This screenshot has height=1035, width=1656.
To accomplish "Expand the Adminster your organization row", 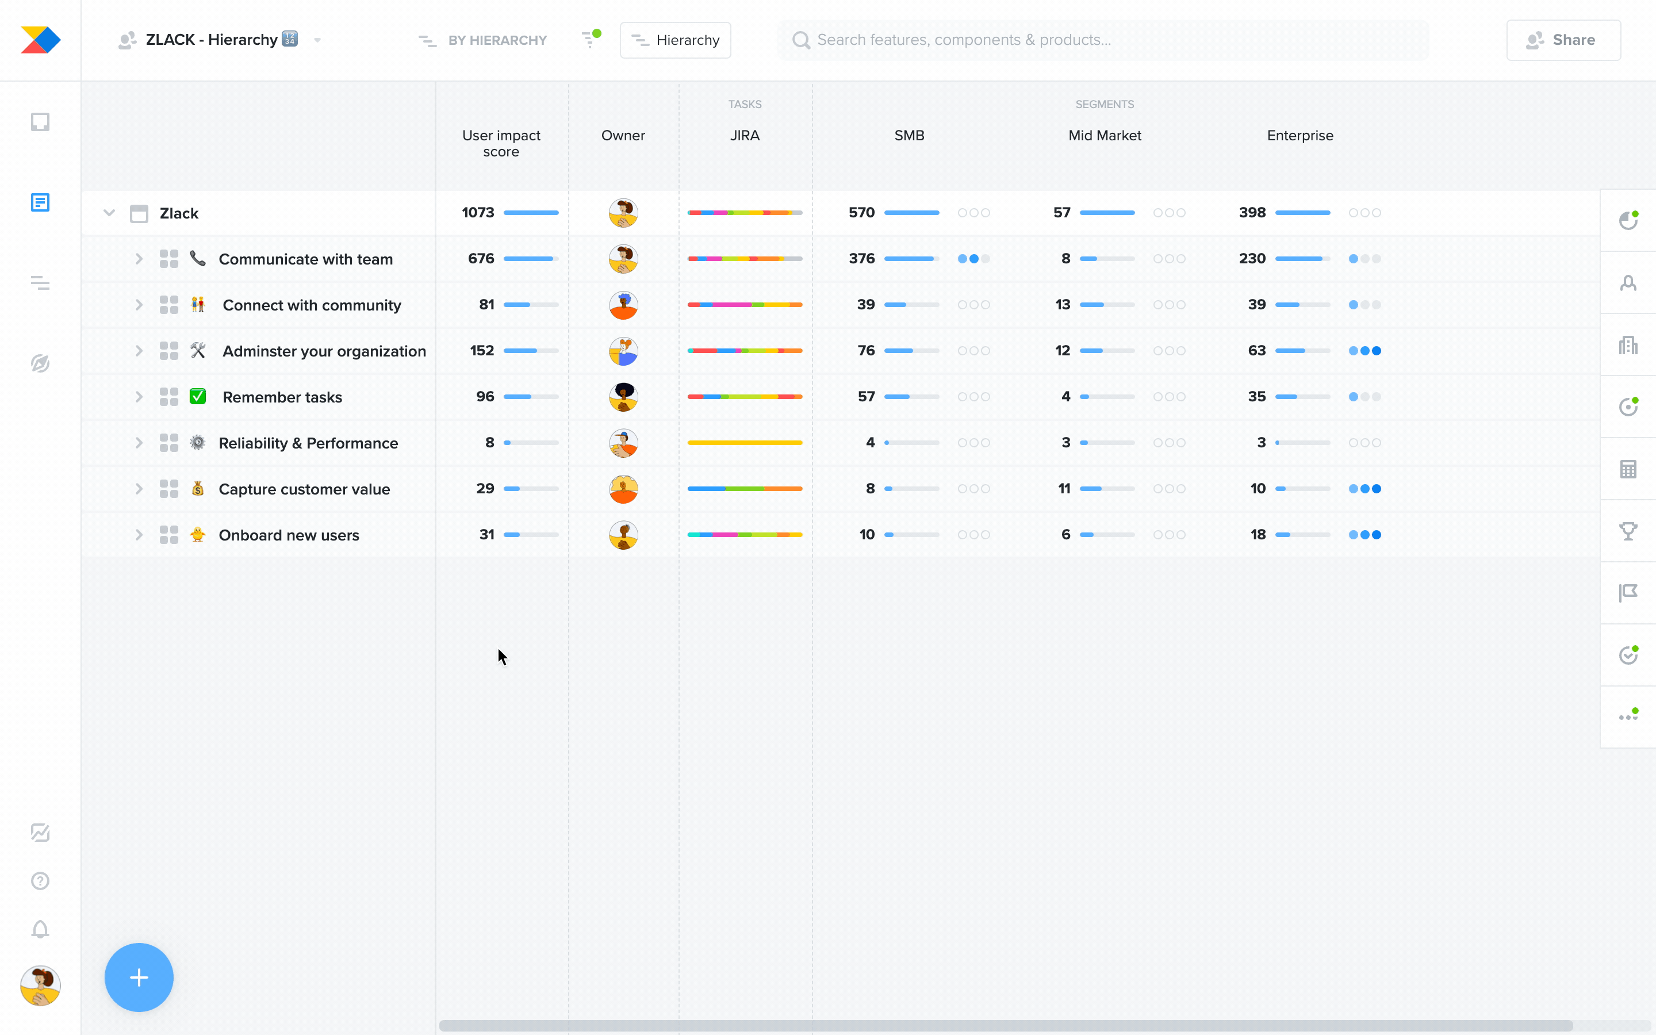I will (138, 351).
